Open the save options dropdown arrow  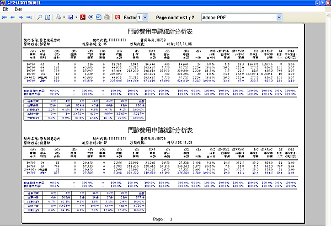tap(76, 18)
